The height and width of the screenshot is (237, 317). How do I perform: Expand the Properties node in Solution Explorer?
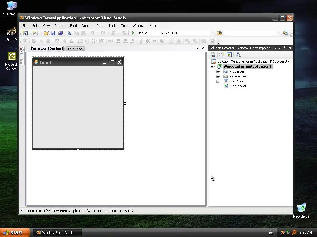pyautogui.click(x=218, y=71)
